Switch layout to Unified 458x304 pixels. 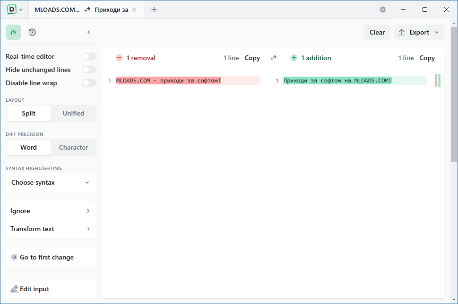click(x=73, y=113)
